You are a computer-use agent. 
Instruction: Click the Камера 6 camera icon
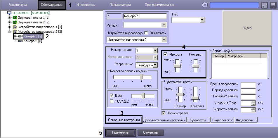20,41
